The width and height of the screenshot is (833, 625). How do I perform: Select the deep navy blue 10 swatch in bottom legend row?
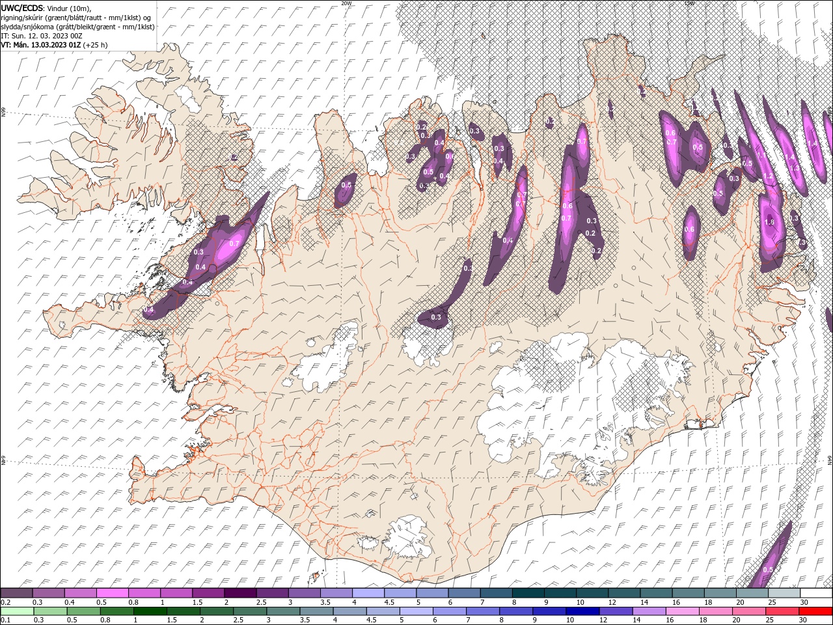(582, 611)
